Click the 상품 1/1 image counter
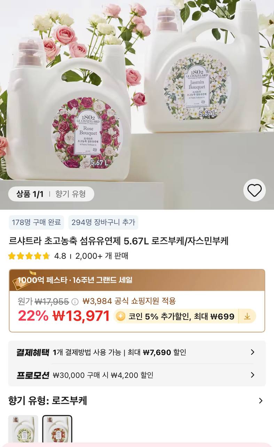Screen dimensions: 274x447 point(30,194)
